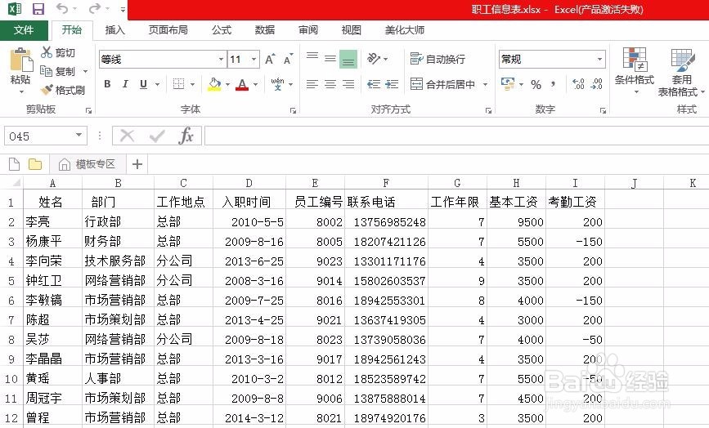Click the 合并后居中 button
The width and height of the screenshot is (709, 428).
(442, 84)
